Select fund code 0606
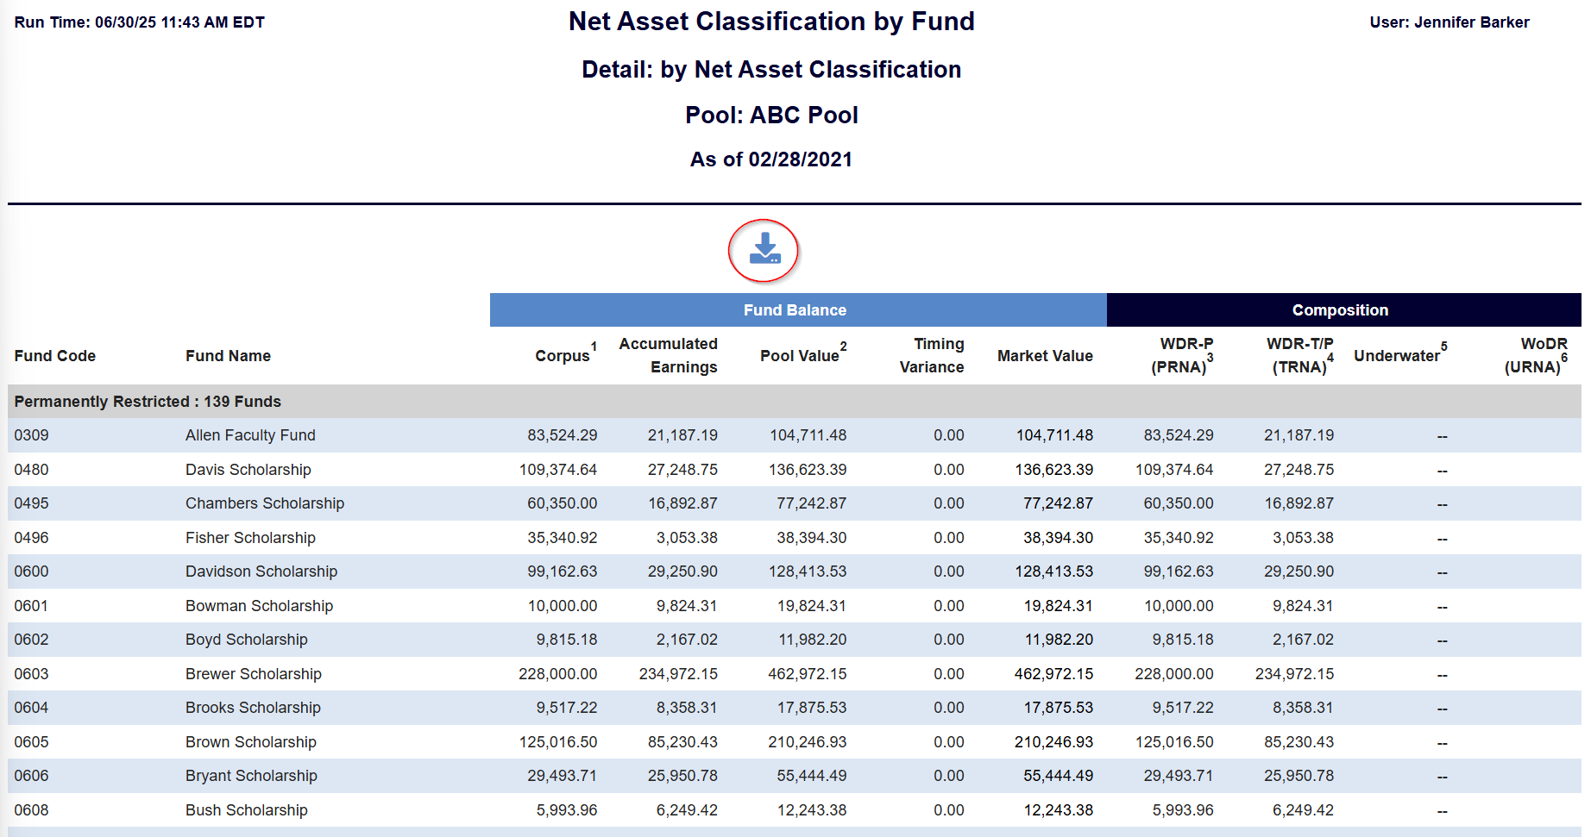This screenshot has width=1591, height=837. pyautogui.click(x=31, y=776)
